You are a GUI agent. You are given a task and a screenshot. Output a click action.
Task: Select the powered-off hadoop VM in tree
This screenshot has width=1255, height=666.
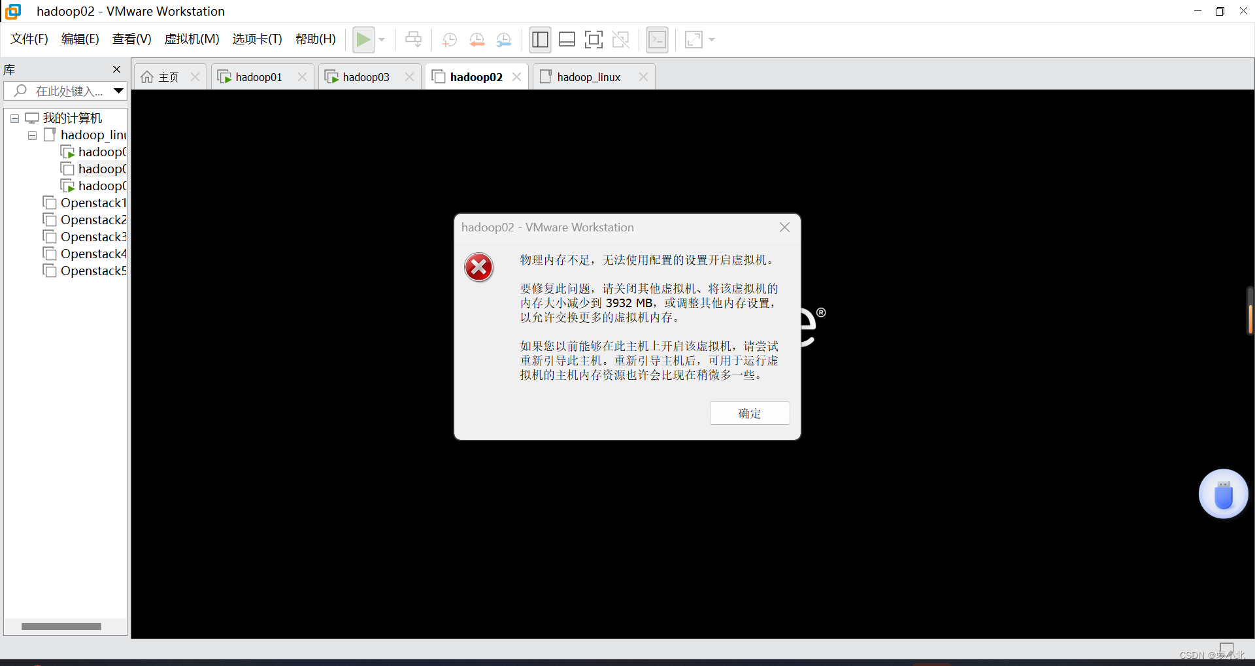[102, 169]
